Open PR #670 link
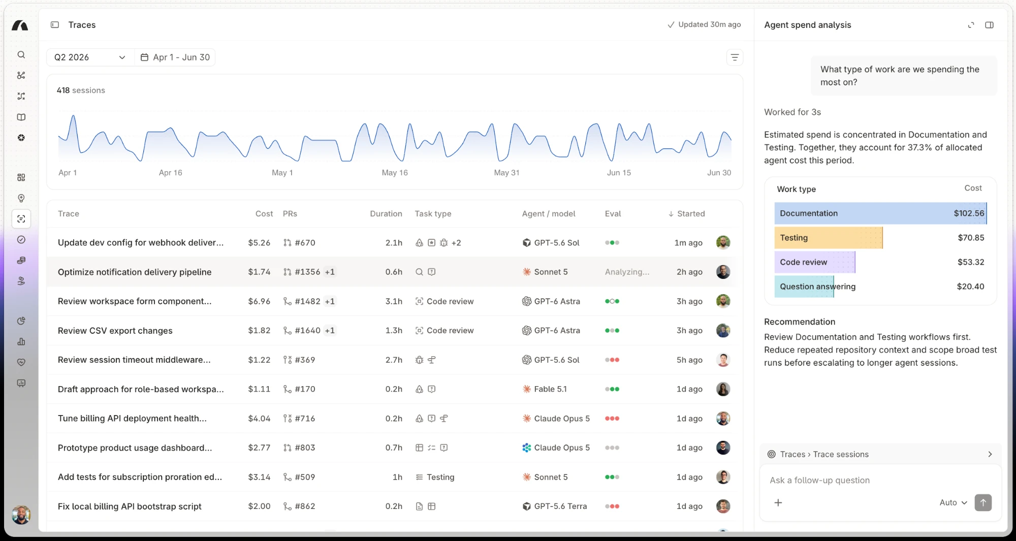The image size is (1016, 541). pyautogui.click(x=299, y=243)
